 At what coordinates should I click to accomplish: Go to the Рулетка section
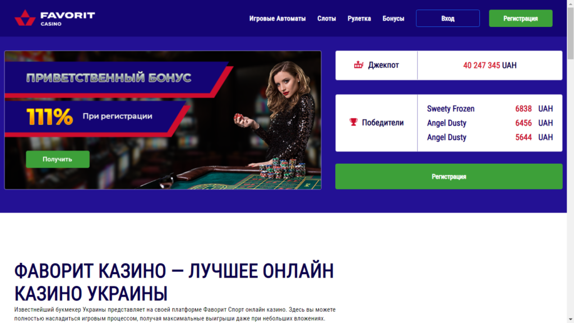tap(359, 19)
